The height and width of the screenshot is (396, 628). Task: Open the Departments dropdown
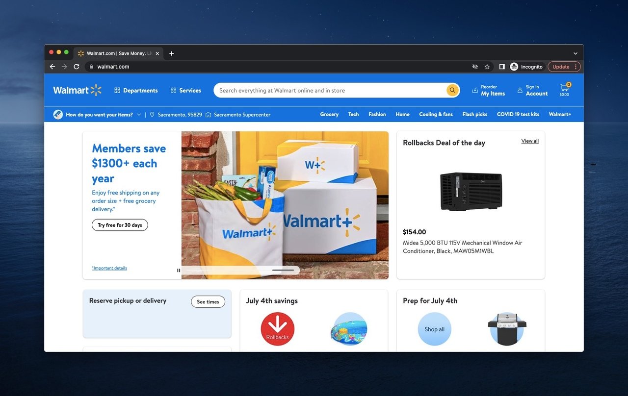(x=136, y=91)
